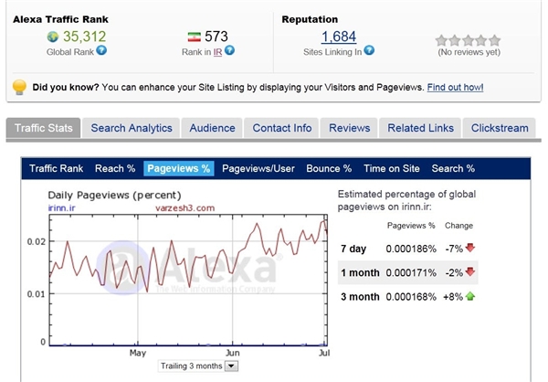Click the Find out how! link
Image resolution: width=548 pixels, height=382 pixels.
[455, 87]
